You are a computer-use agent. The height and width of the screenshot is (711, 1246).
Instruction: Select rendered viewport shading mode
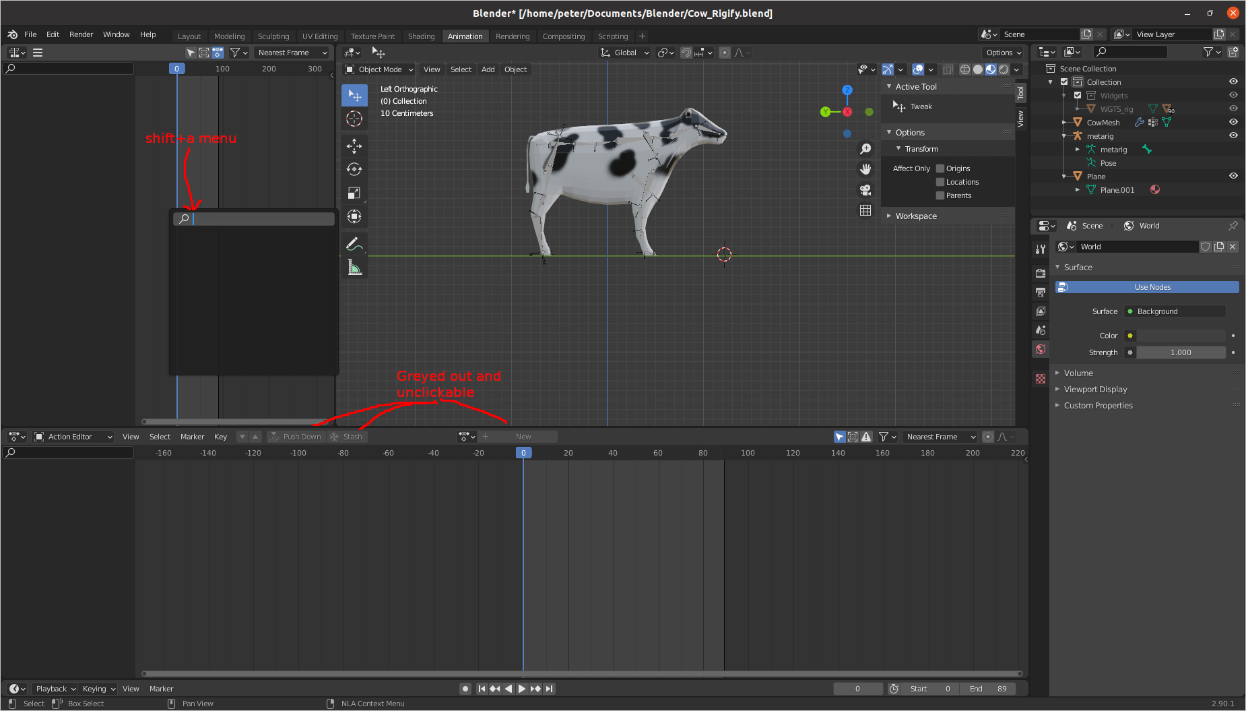point(1004,69)
